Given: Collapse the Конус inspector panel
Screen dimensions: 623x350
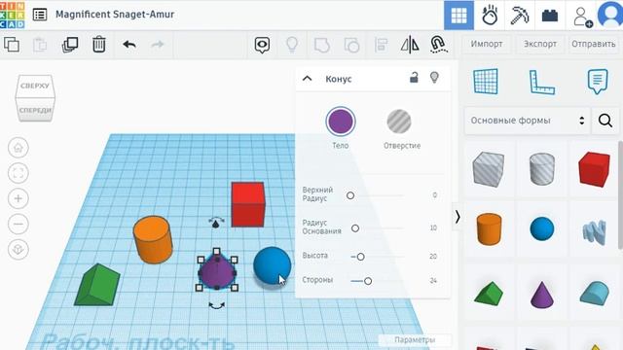Looking at the screenshot, I should (308, 79).
